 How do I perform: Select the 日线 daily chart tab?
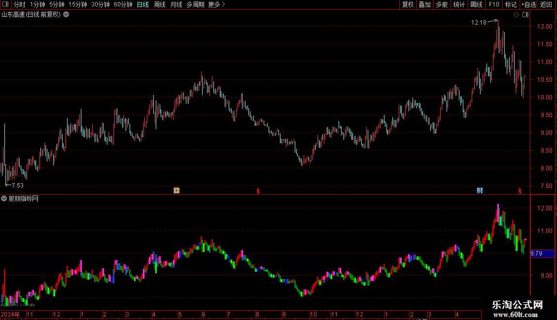click(x=143, y=4)
